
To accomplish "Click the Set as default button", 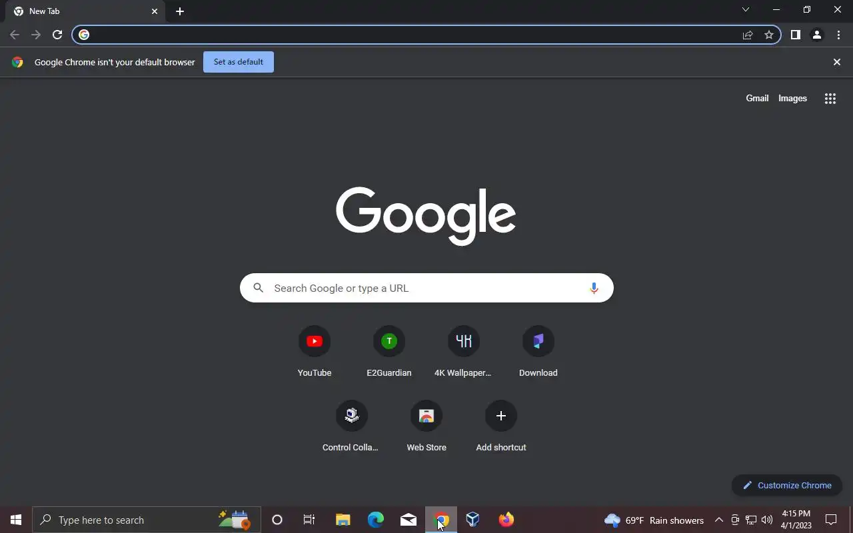I will pos(239,62).
